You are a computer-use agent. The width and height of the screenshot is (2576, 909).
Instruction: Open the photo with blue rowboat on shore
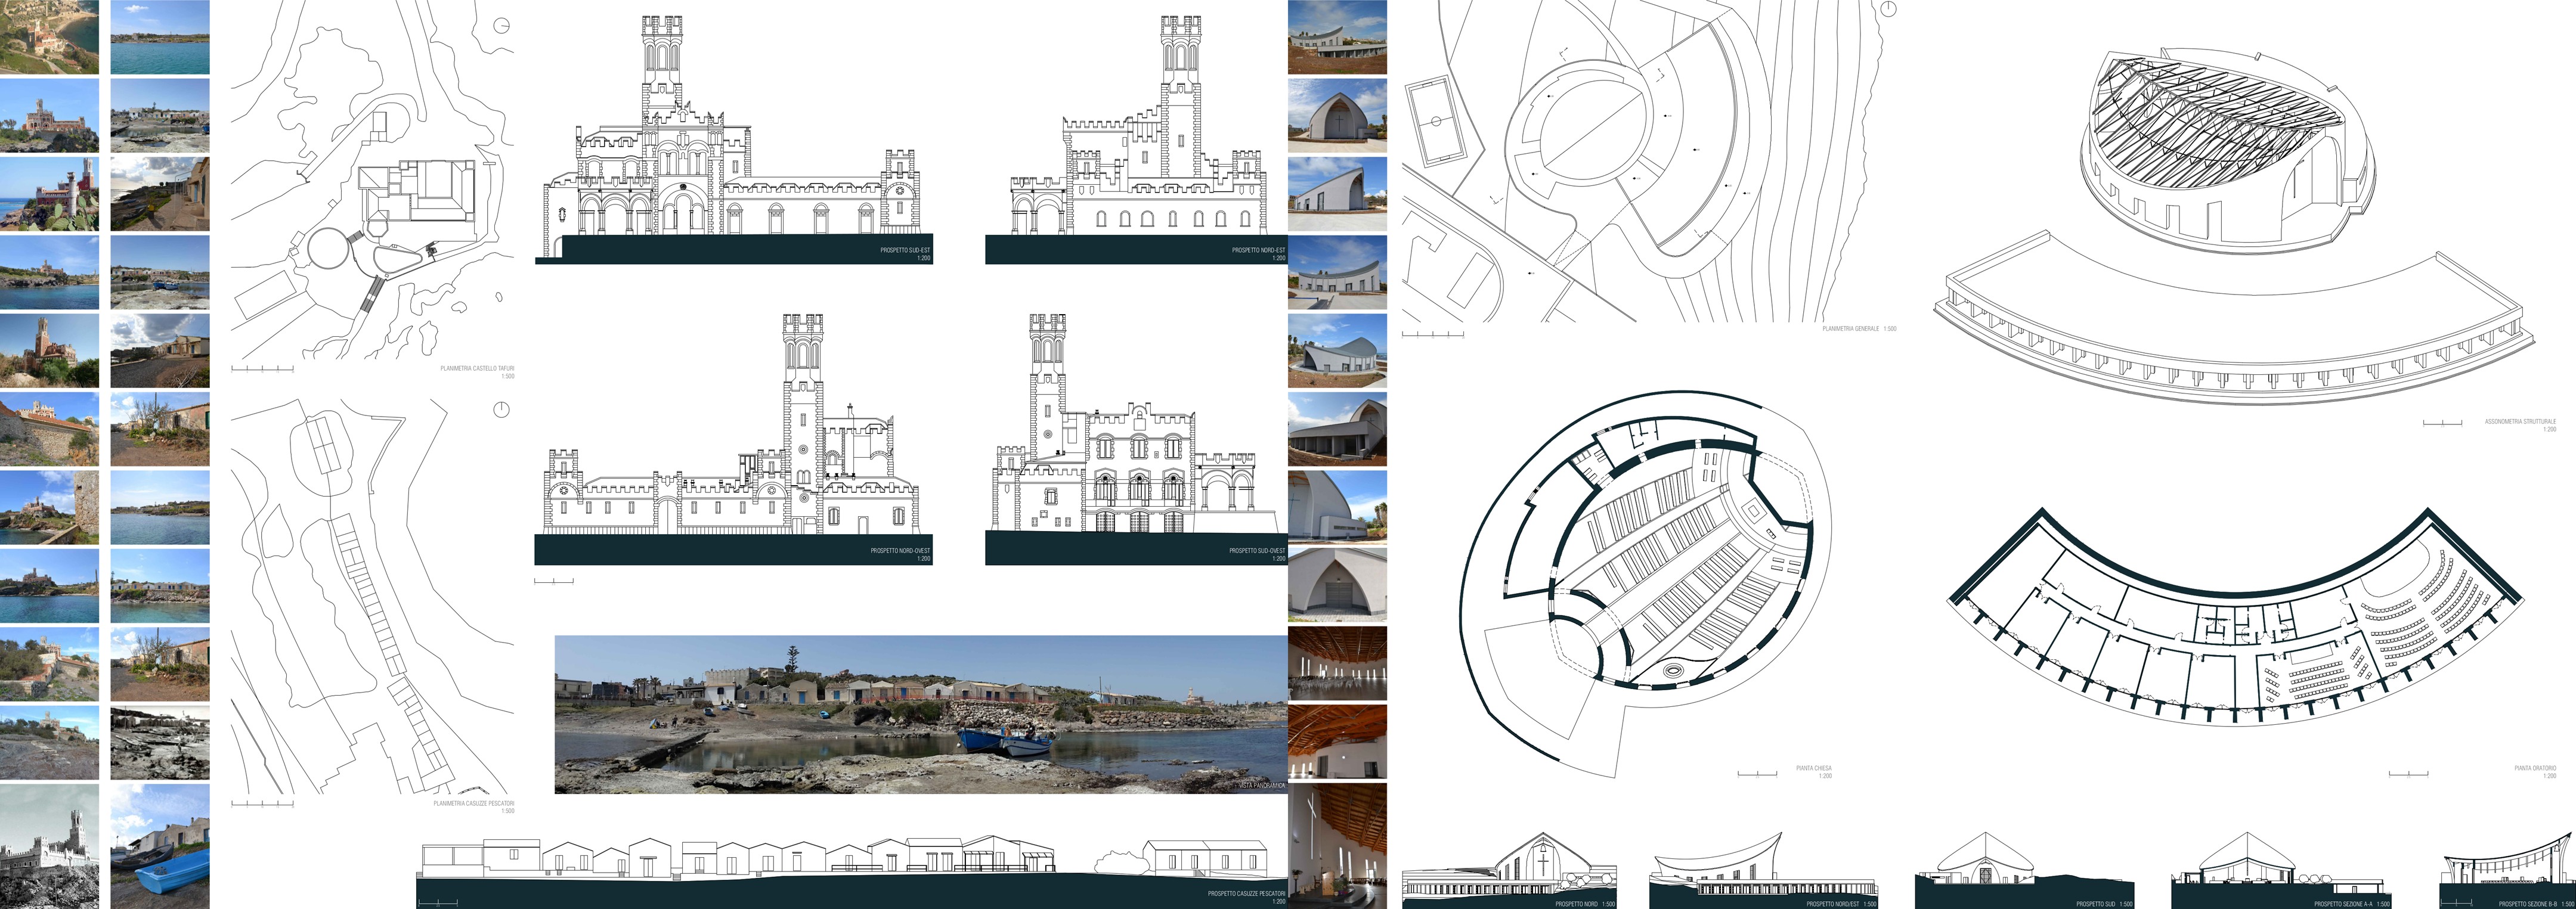pos(160,846)
